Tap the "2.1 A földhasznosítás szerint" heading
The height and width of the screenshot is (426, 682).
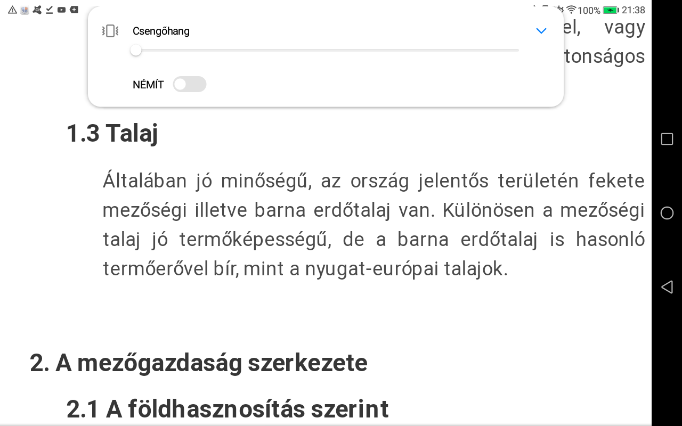[228, 409]
